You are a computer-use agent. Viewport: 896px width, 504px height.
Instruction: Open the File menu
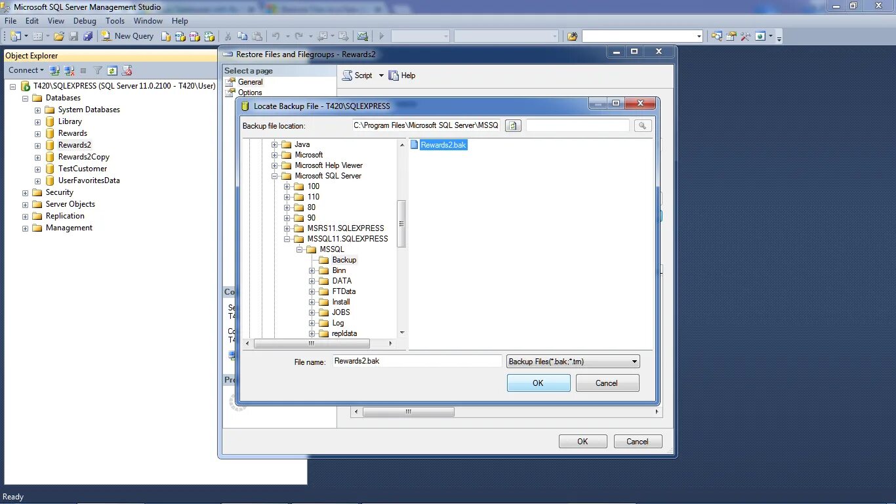click(10, 21)
